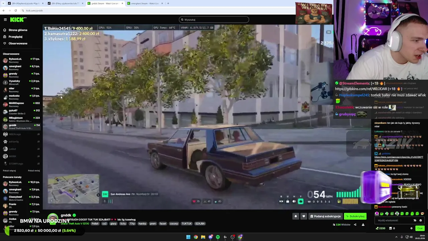The image size is (428, 241).
Task: Expand list with Pokaż więcej
Action: point(9,171)
